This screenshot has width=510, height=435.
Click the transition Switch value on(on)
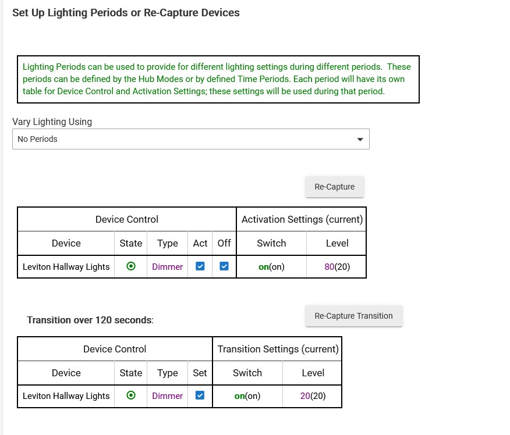click(247, 395)
